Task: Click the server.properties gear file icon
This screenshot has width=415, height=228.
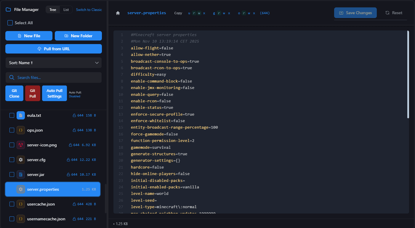Action: 21,189
